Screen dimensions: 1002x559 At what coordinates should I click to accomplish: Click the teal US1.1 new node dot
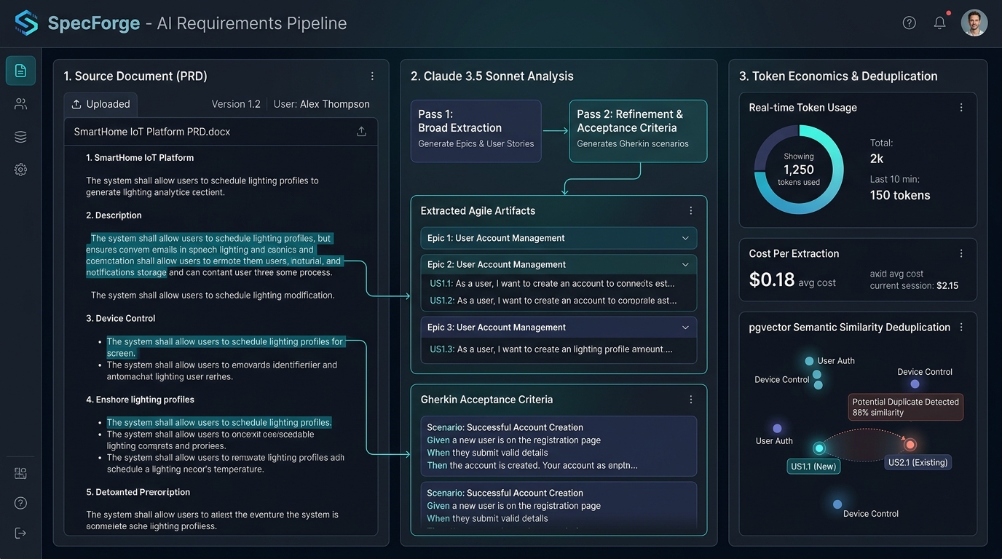click(819, 448)
